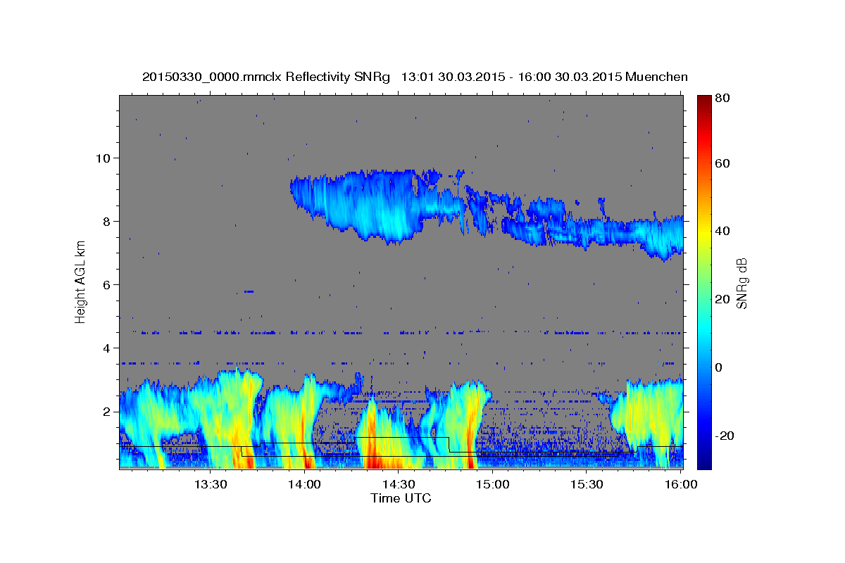Click the 15:30 time tick label
The width and height of the screenshot is (845, 563).
coord(587,485)
